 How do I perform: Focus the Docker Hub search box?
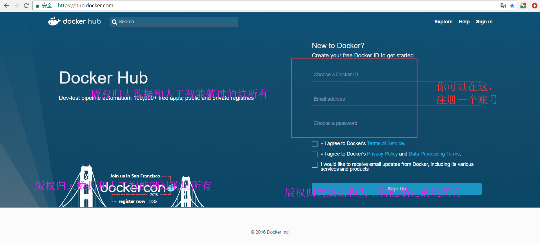tap(174, 22)
